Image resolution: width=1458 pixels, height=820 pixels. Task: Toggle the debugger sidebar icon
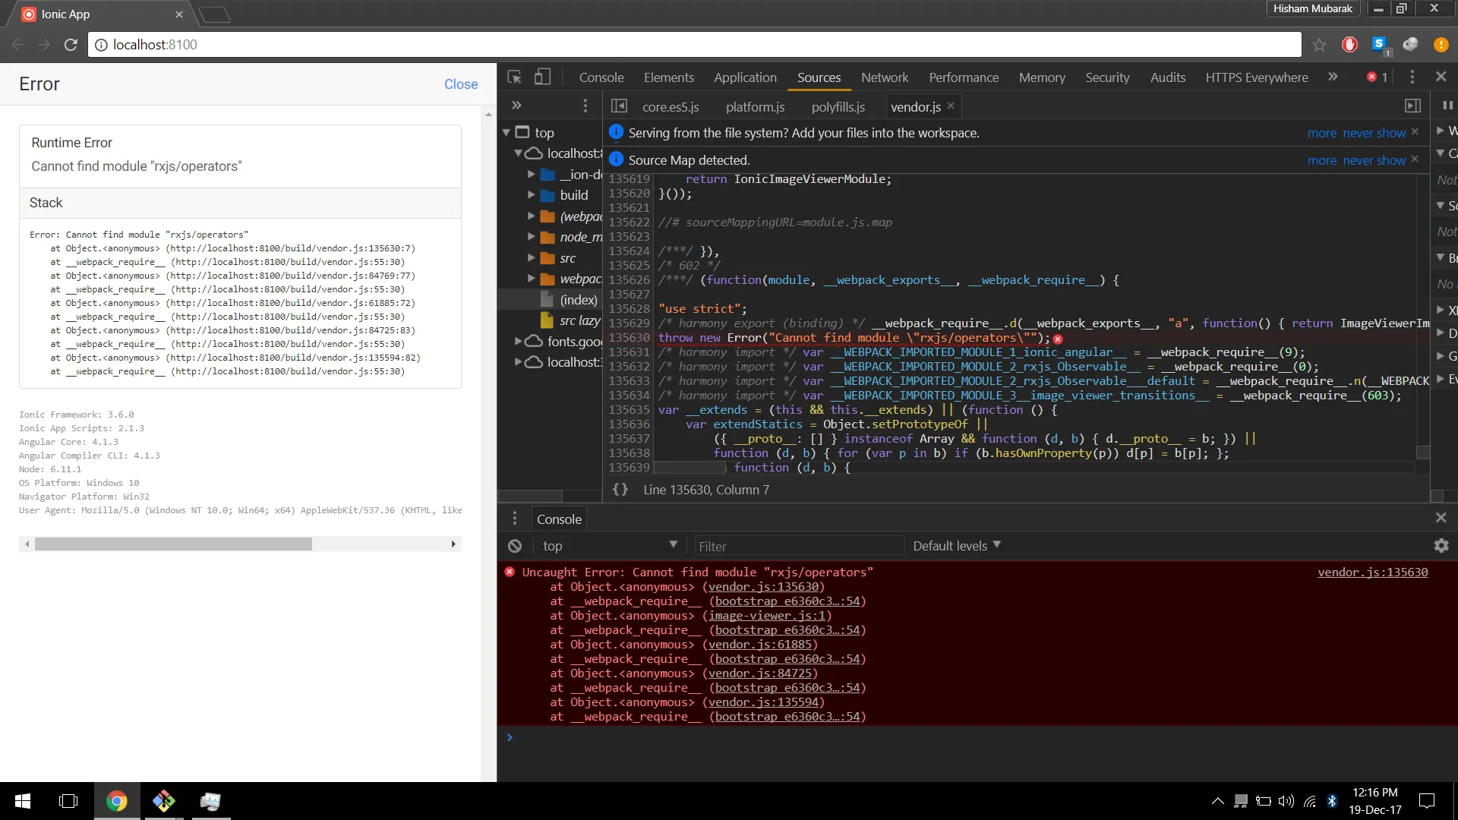click(x=1412, y=106)
